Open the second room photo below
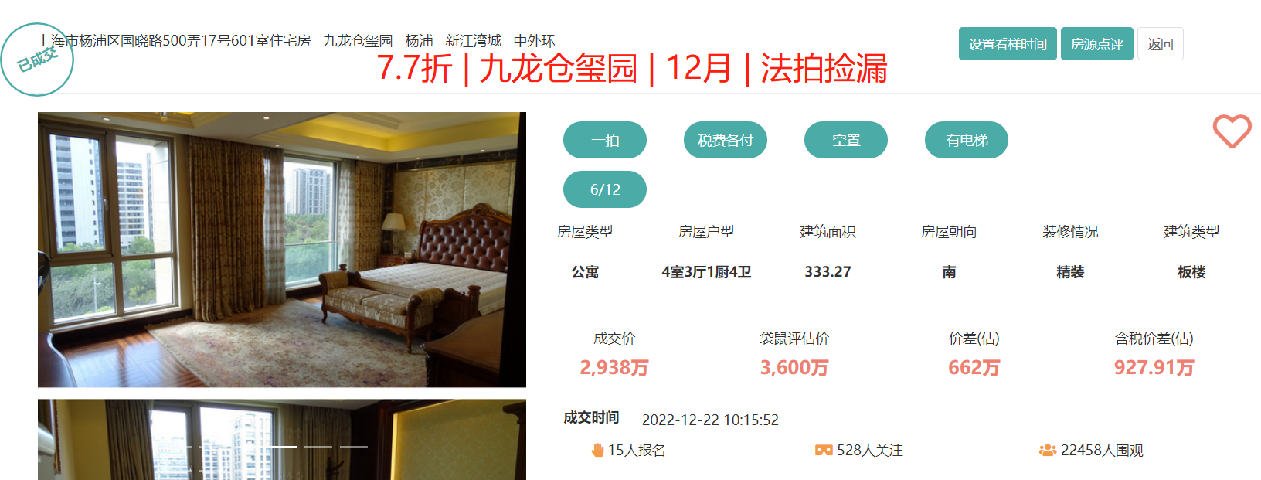The image size is (1261, 480). pyautogui.click(x=282, y=440)
